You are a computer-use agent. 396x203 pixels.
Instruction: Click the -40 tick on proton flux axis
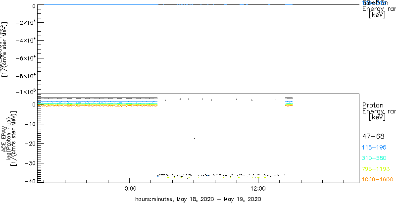point(29,182)
